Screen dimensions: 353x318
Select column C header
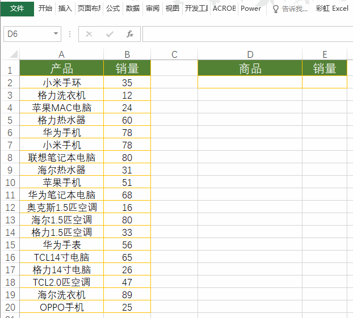[174, 54]
